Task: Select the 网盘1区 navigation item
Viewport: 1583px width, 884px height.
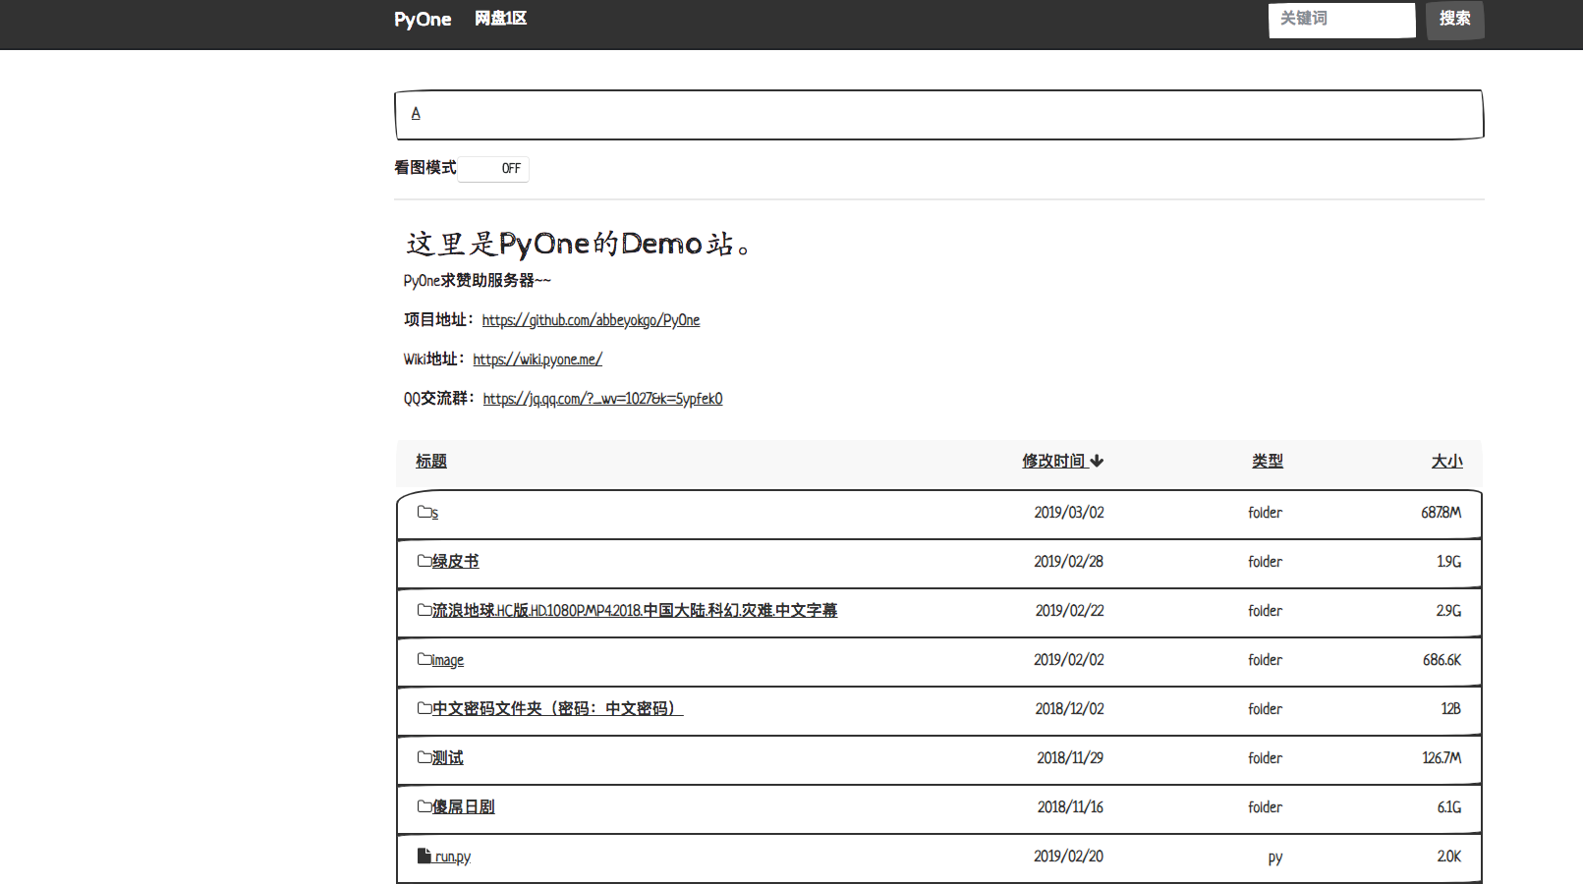Action: [501, 19]
